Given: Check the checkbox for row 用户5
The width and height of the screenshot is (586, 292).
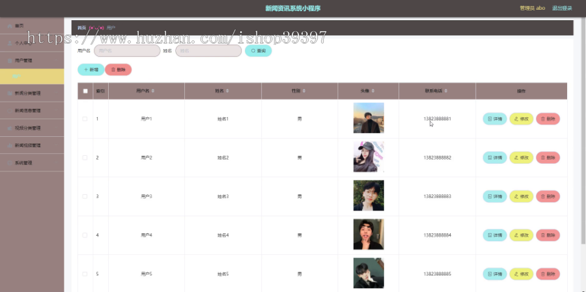Looking at the screenshot, I should pos(85,274).
